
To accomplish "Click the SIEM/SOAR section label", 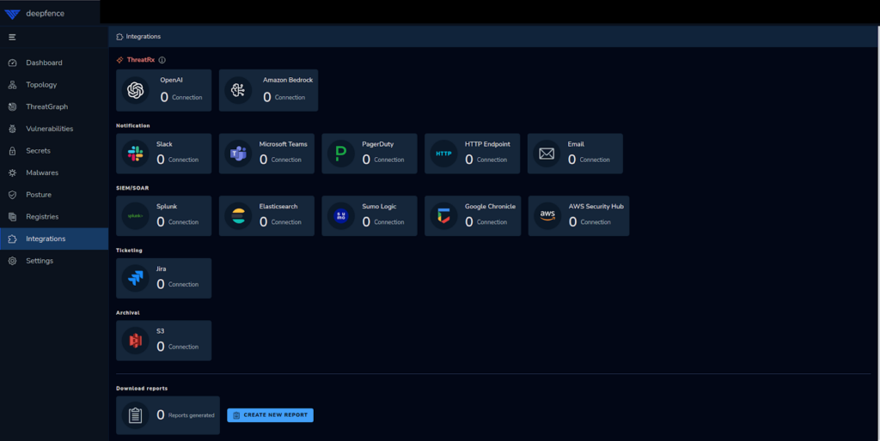I will tap(132, 188).
